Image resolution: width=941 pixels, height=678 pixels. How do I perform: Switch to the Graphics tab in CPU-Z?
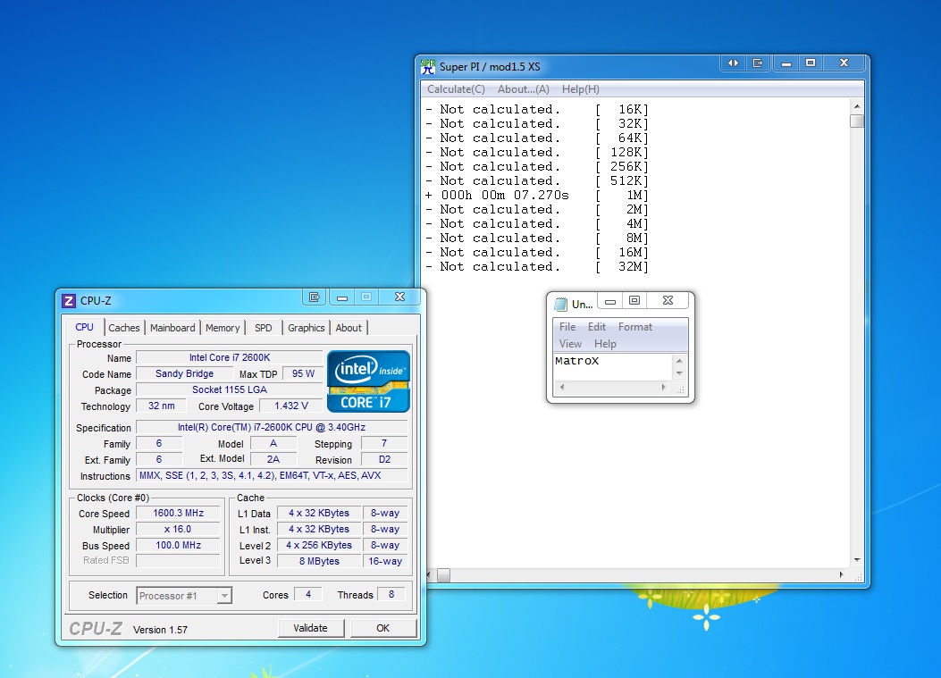tap(306, 328)
